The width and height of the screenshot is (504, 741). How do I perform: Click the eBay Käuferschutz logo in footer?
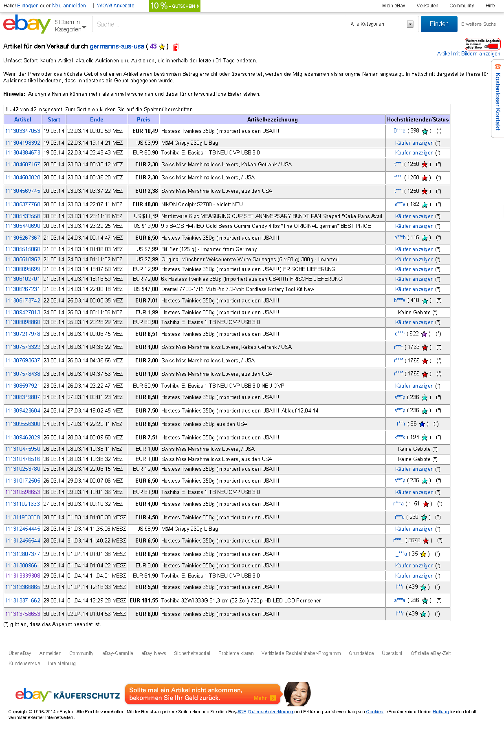pyautogui.click(x=68, y=695)
